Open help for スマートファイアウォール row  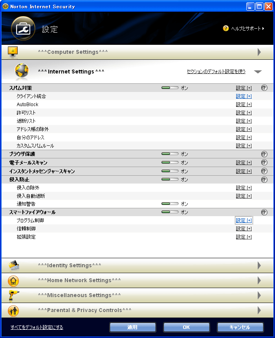tap(264, 212)
